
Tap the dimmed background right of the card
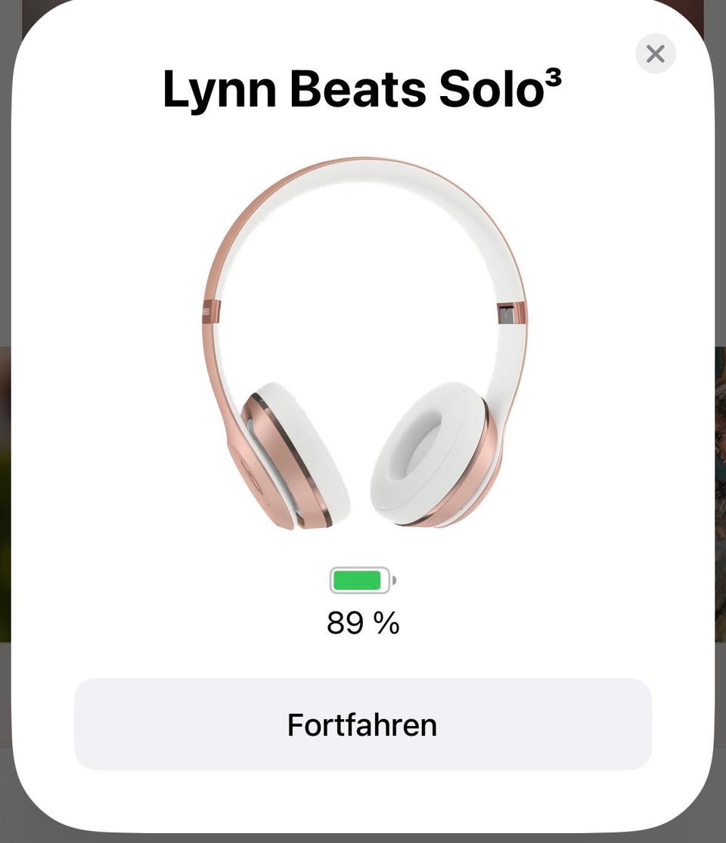[721, 484]
